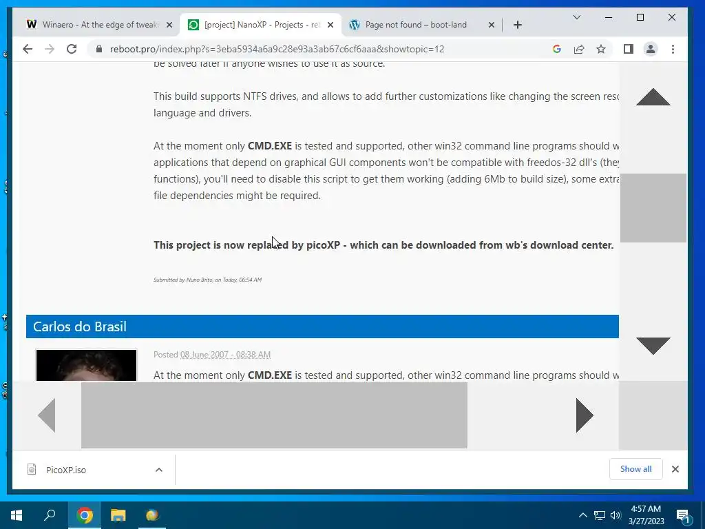Click the address bar URL field
The width and height of the screenshot is (705, 529).
(277, 49)
